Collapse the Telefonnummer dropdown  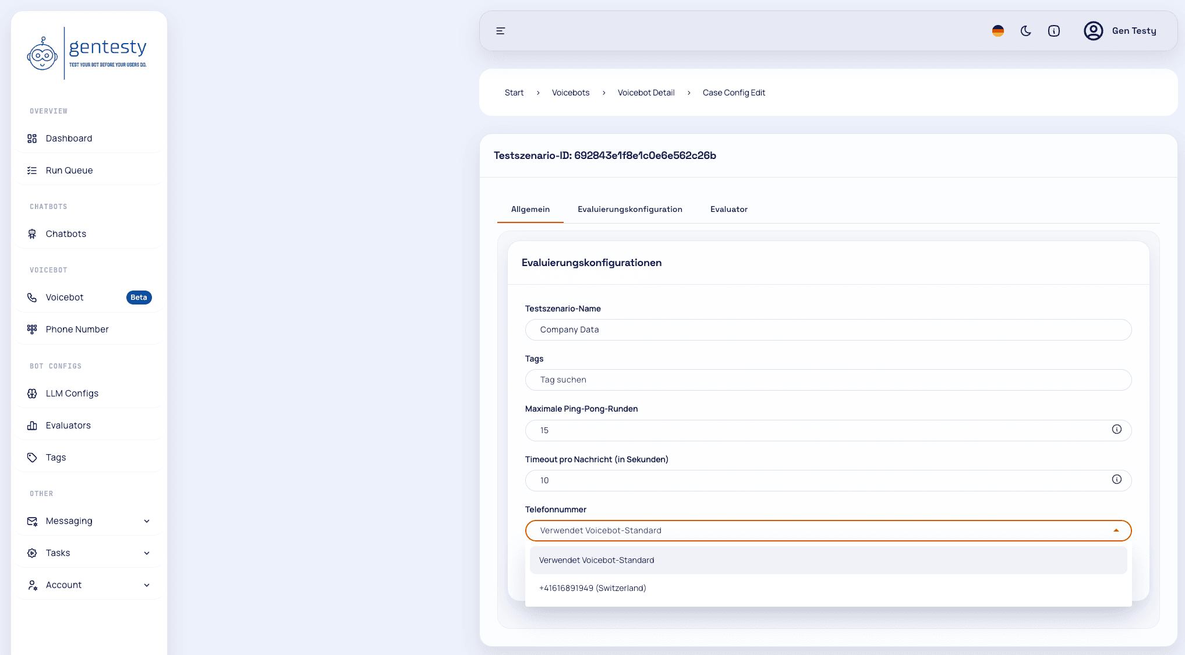click(1116, 530)
